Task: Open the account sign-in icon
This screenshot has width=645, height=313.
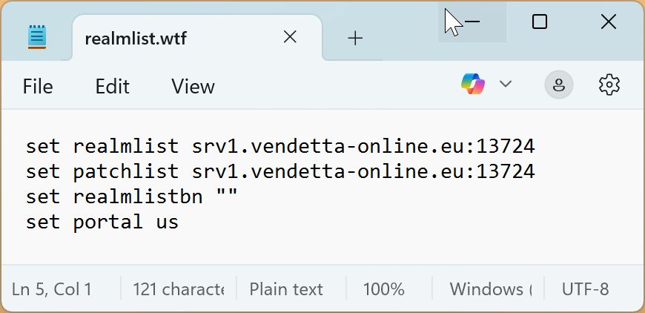Action: [559, 85]
